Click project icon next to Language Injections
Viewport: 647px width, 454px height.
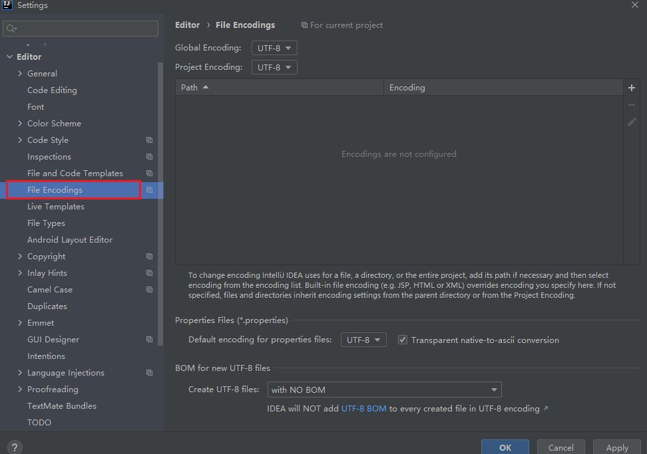[x=149, y=373]
